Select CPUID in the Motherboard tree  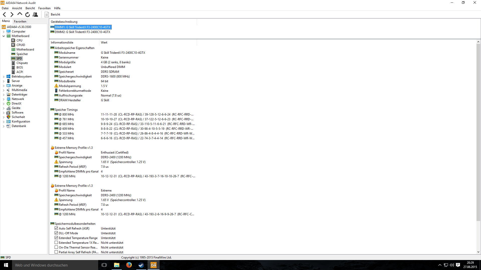(x=21, y=45)
